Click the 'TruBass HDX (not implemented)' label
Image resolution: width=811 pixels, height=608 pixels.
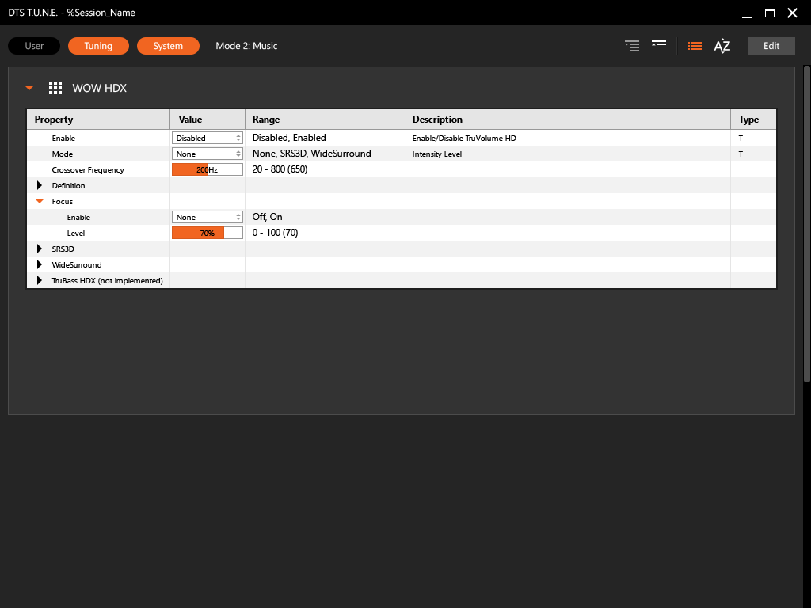tap(107, 281)
